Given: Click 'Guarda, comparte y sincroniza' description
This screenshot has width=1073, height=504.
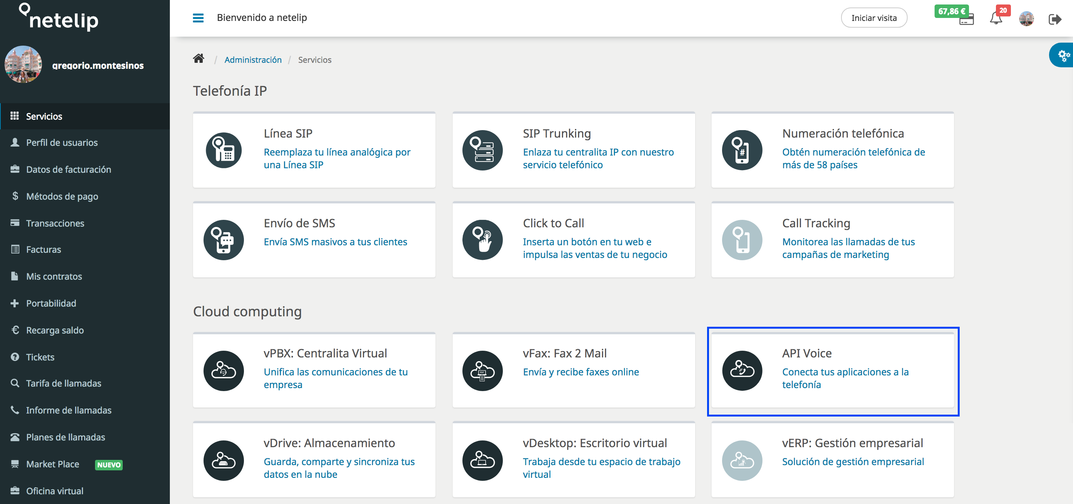Looking at the screenshot, I should coord(339,468).
